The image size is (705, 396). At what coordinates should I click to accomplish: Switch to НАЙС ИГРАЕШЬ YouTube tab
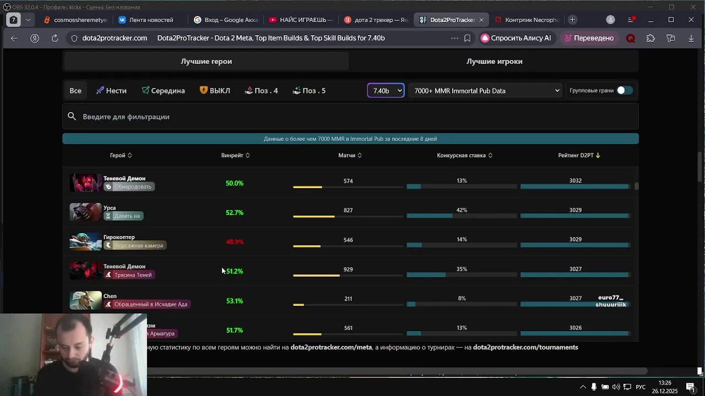click(301, 20)
